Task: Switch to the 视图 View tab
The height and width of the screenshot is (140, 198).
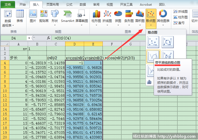Action: click(110, 5)
